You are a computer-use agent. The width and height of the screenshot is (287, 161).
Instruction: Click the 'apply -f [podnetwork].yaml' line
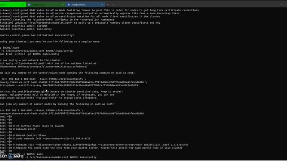point(49,64)
